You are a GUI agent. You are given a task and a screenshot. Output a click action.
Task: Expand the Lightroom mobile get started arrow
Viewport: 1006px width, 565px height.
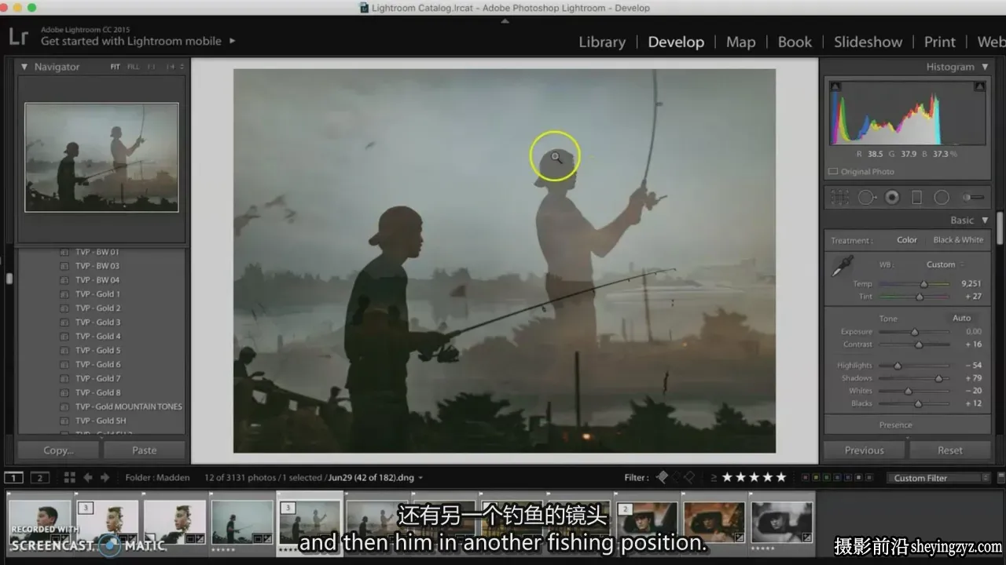pos(232,41)
